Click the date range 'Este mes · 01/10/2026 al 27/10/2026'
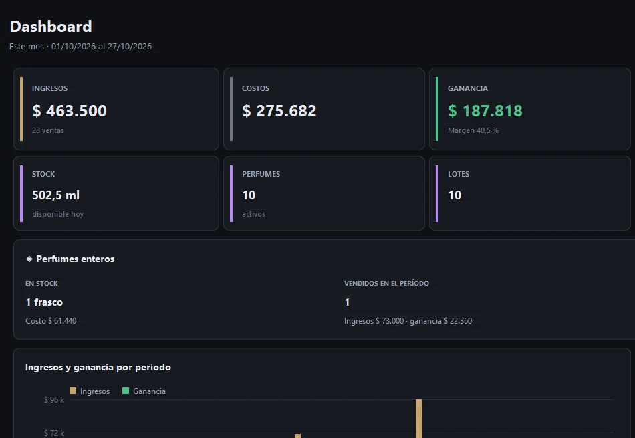635x438 pixels. coord(81,47)
